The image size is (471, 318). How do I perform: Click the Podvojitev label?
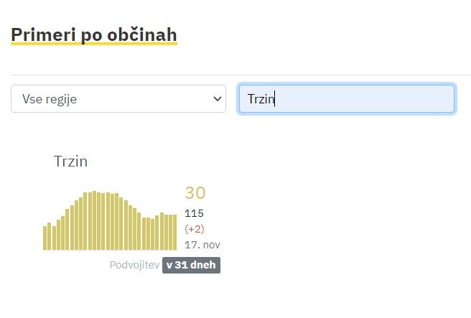[x=134, y=265]
